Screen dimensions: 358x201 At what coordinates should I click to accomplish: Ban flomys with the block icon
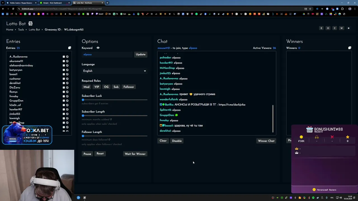[67, 92]
